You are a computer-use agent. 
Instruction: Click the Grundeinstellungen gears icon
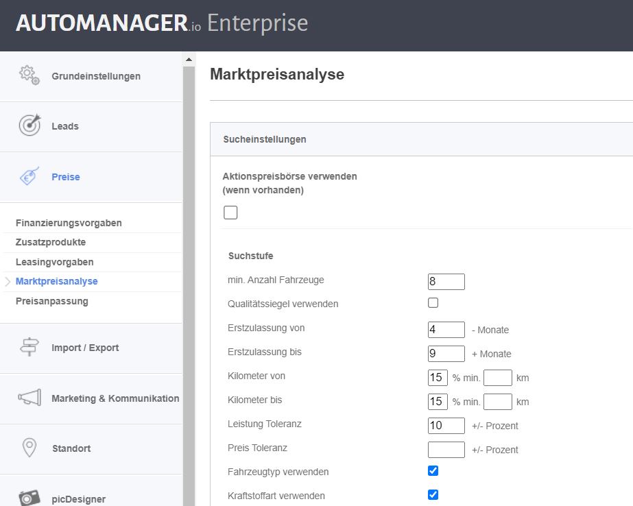(x=29, y=75)
